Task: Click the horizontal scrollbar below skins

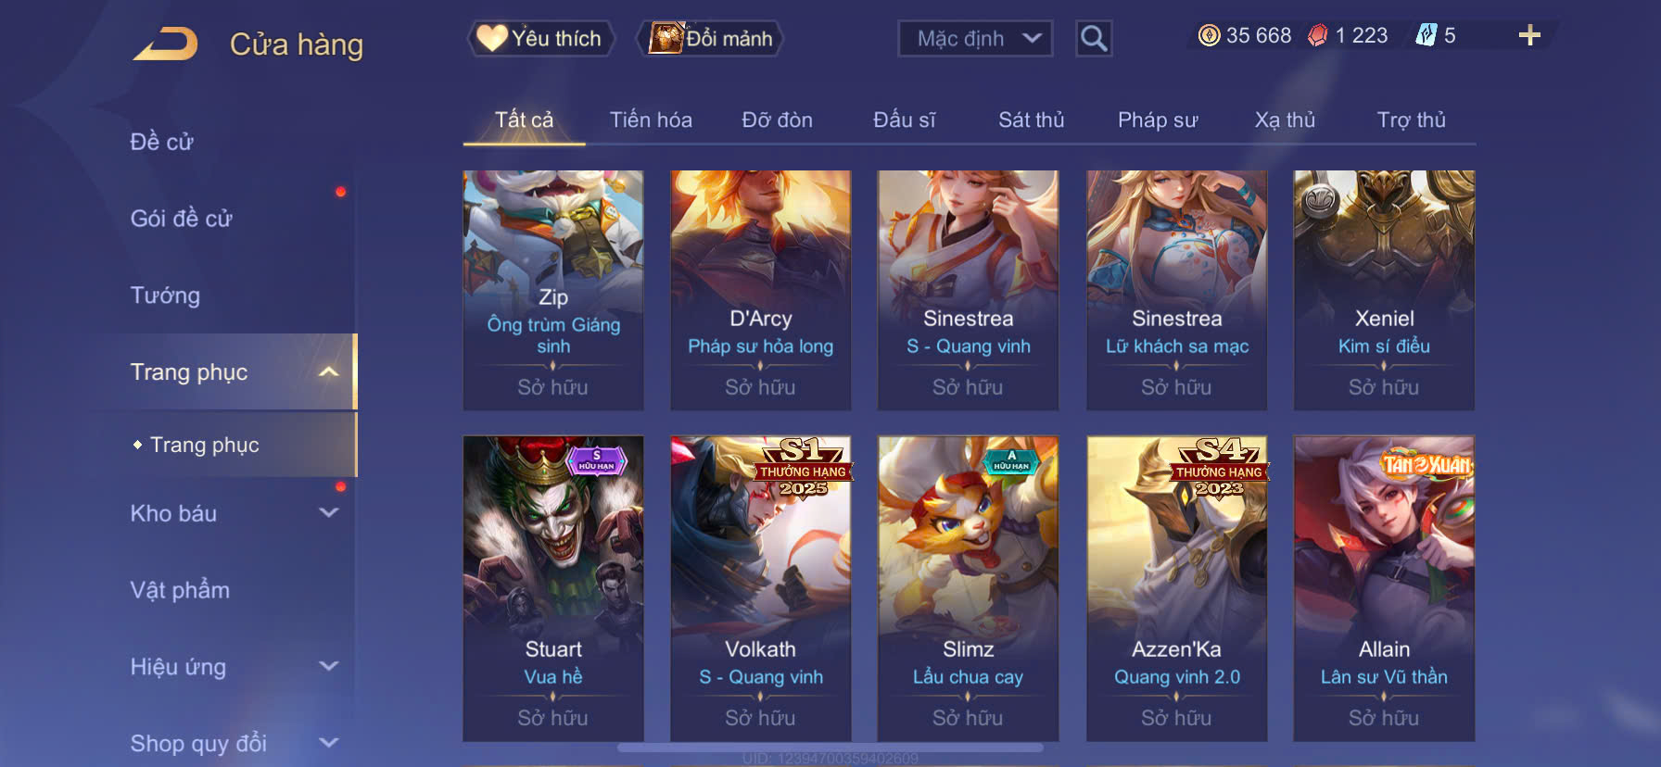Action: [x=830, y=747]
